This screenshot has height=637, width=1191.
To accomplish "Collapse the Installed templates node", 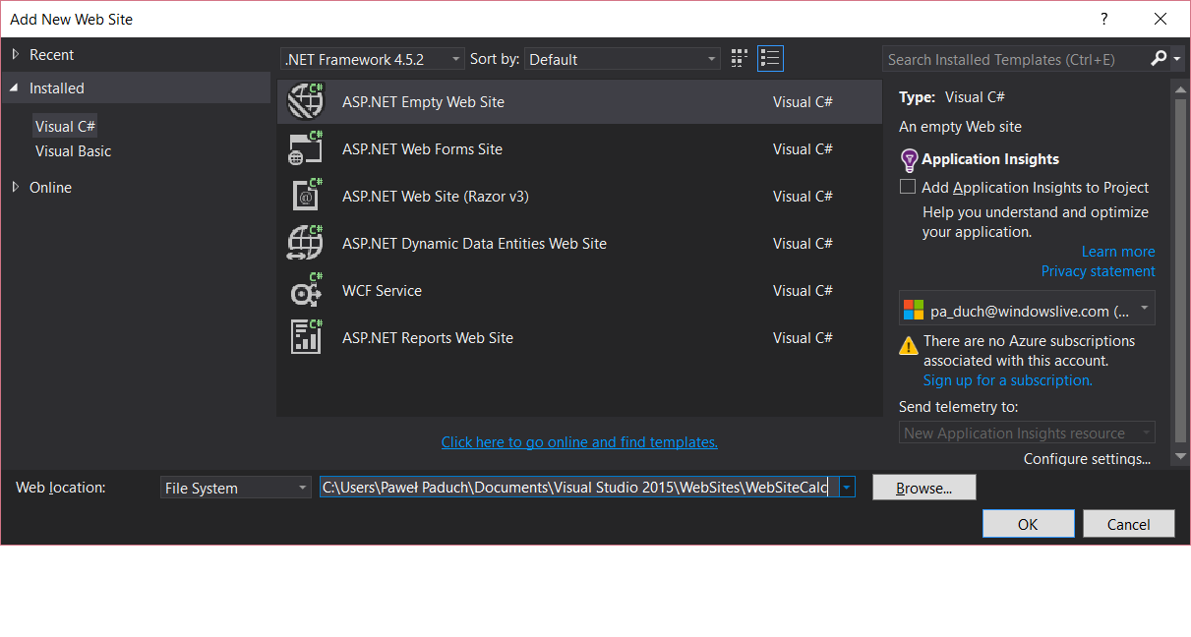I will (15, 87).
